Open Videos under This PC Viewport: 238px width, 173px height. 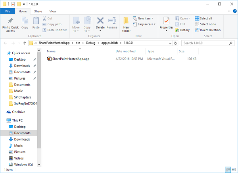tap(16, 158)
